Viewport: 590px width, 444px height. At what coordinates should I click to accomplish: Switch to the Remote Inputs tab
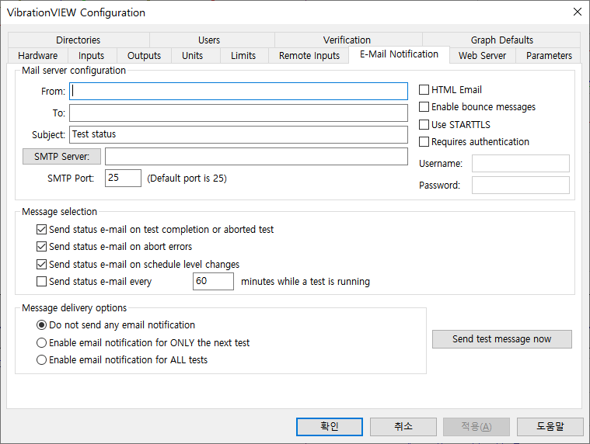click(309, 56)
